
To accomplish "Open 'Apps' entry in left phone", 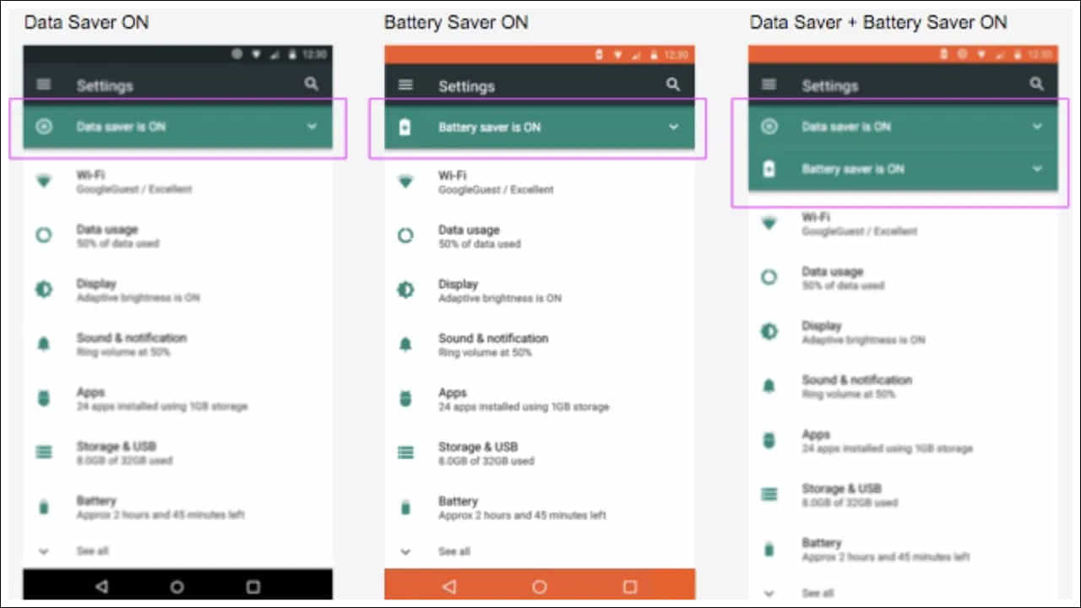I will click(177, 399).
